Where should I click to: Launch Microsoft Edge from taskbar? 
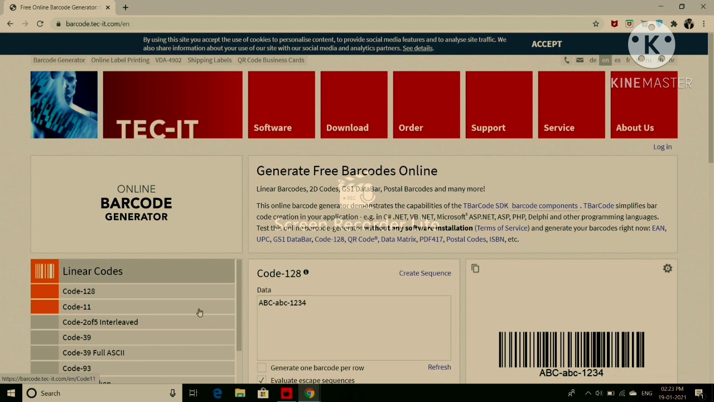point(217,393)
